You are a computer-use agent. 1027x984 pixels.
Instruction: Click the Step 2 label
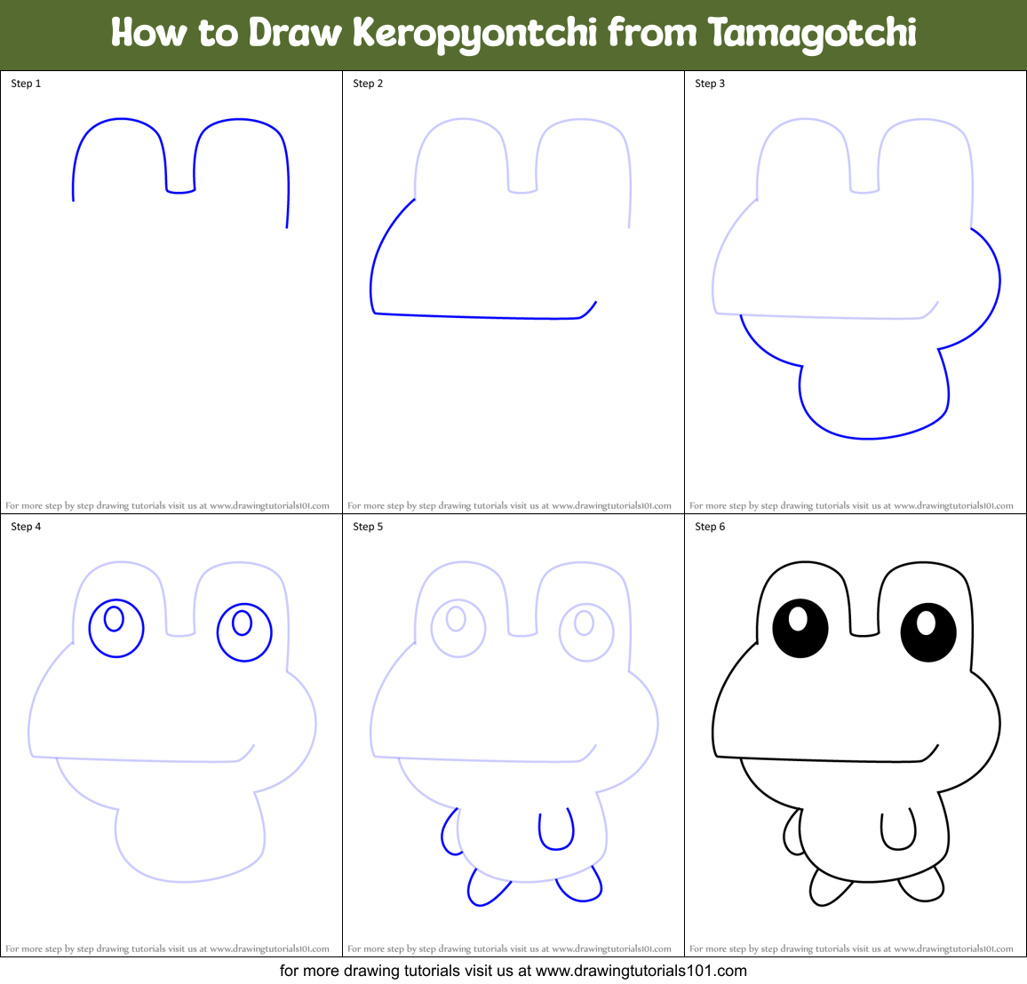(367, 83)
